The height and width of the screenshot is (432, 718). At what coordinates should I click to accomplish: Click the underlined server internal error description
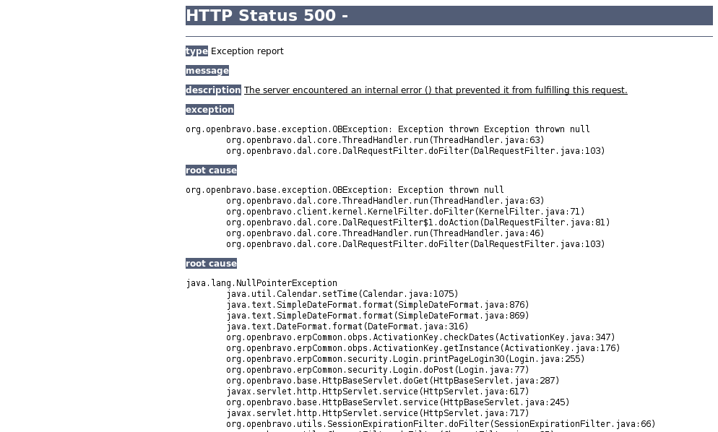(436, 90)
